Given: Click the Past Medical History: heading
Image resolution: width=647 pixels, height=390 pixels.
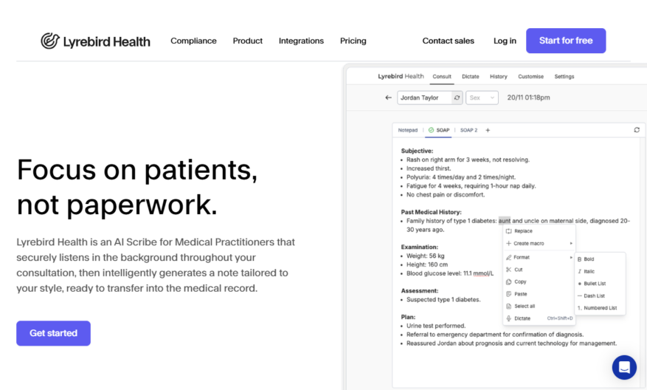Looking at the screenshot, I should coord(431,212).
